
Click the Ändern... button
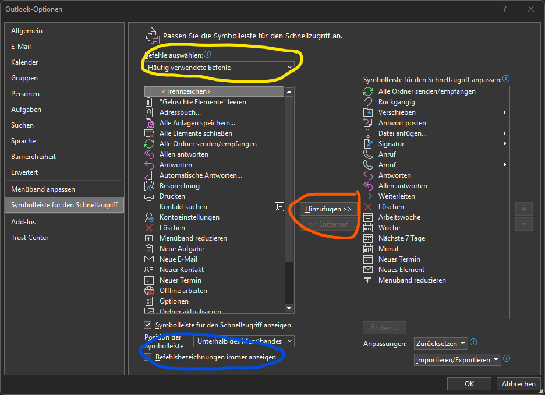(384, 328)
